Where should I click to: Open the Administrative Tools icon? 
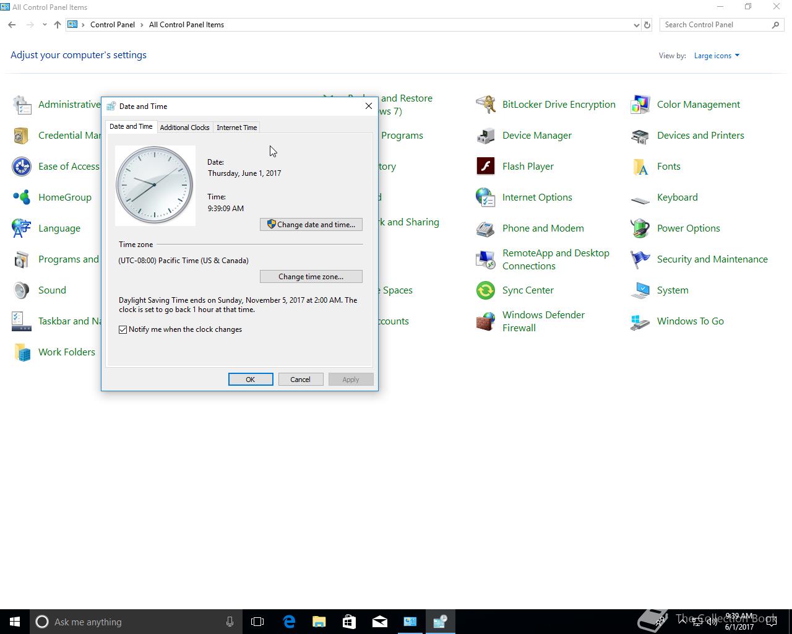click(x=22, y=105)
